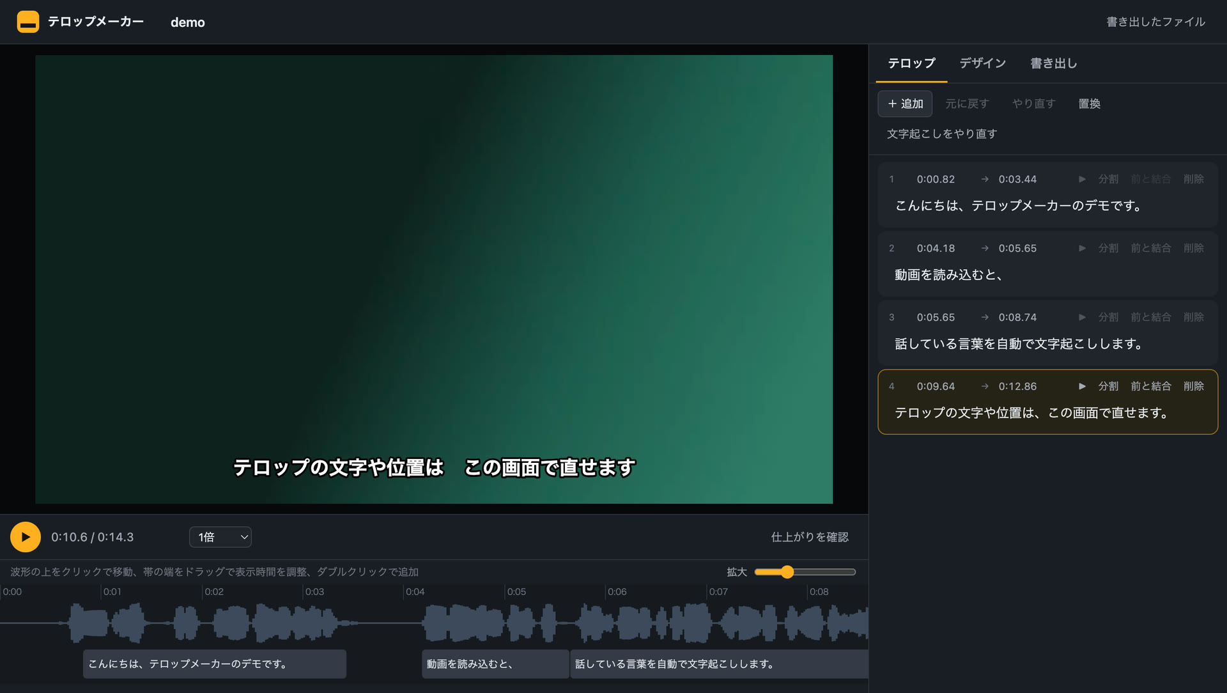Preview caption 2 with its play triangle
Screen dimensions: 1227x693
(x=1082, y=248)
